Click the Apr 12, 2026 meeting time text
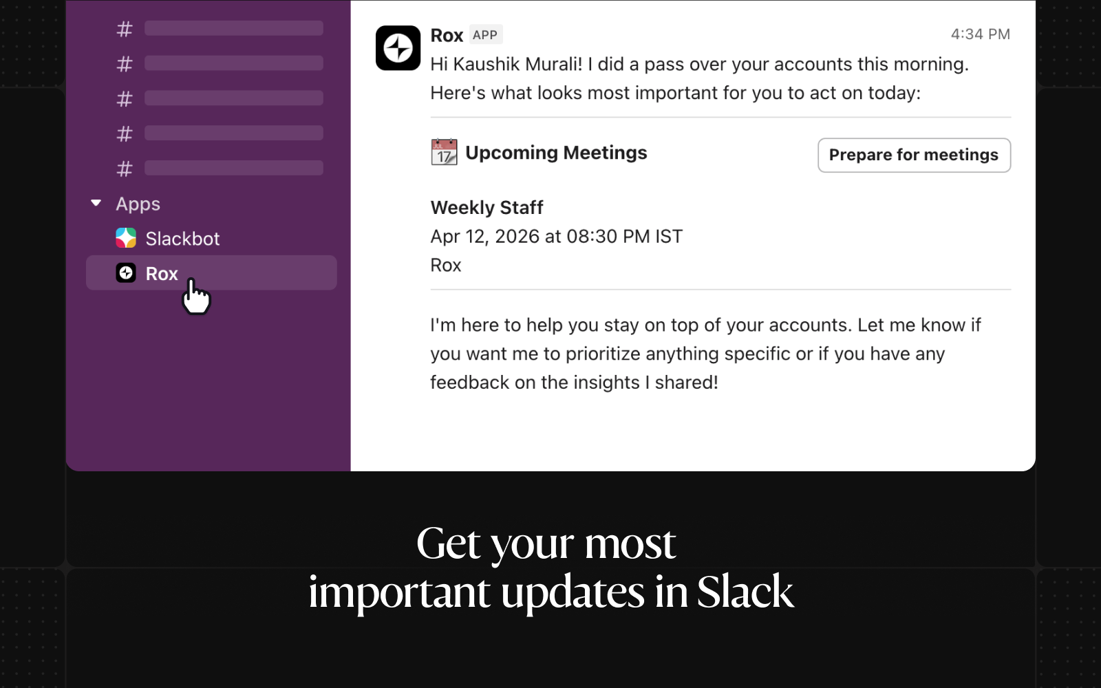This screenshot has width=1101, height=688. (x=556, y=237)
